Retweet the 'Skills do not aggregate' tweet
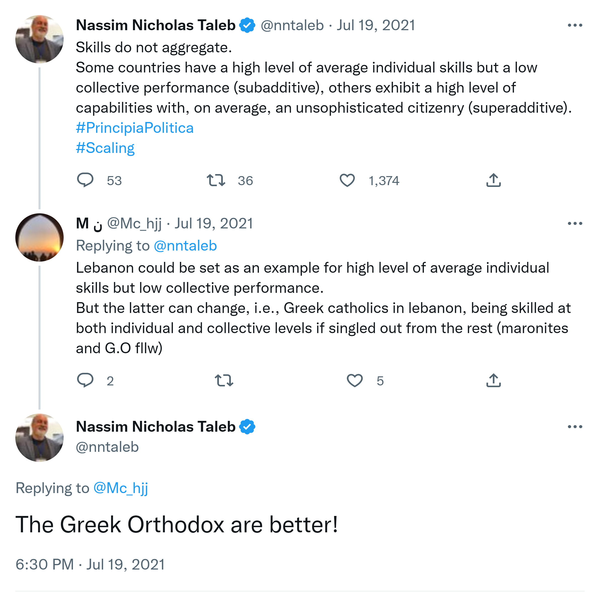 [x=216, y=180]
